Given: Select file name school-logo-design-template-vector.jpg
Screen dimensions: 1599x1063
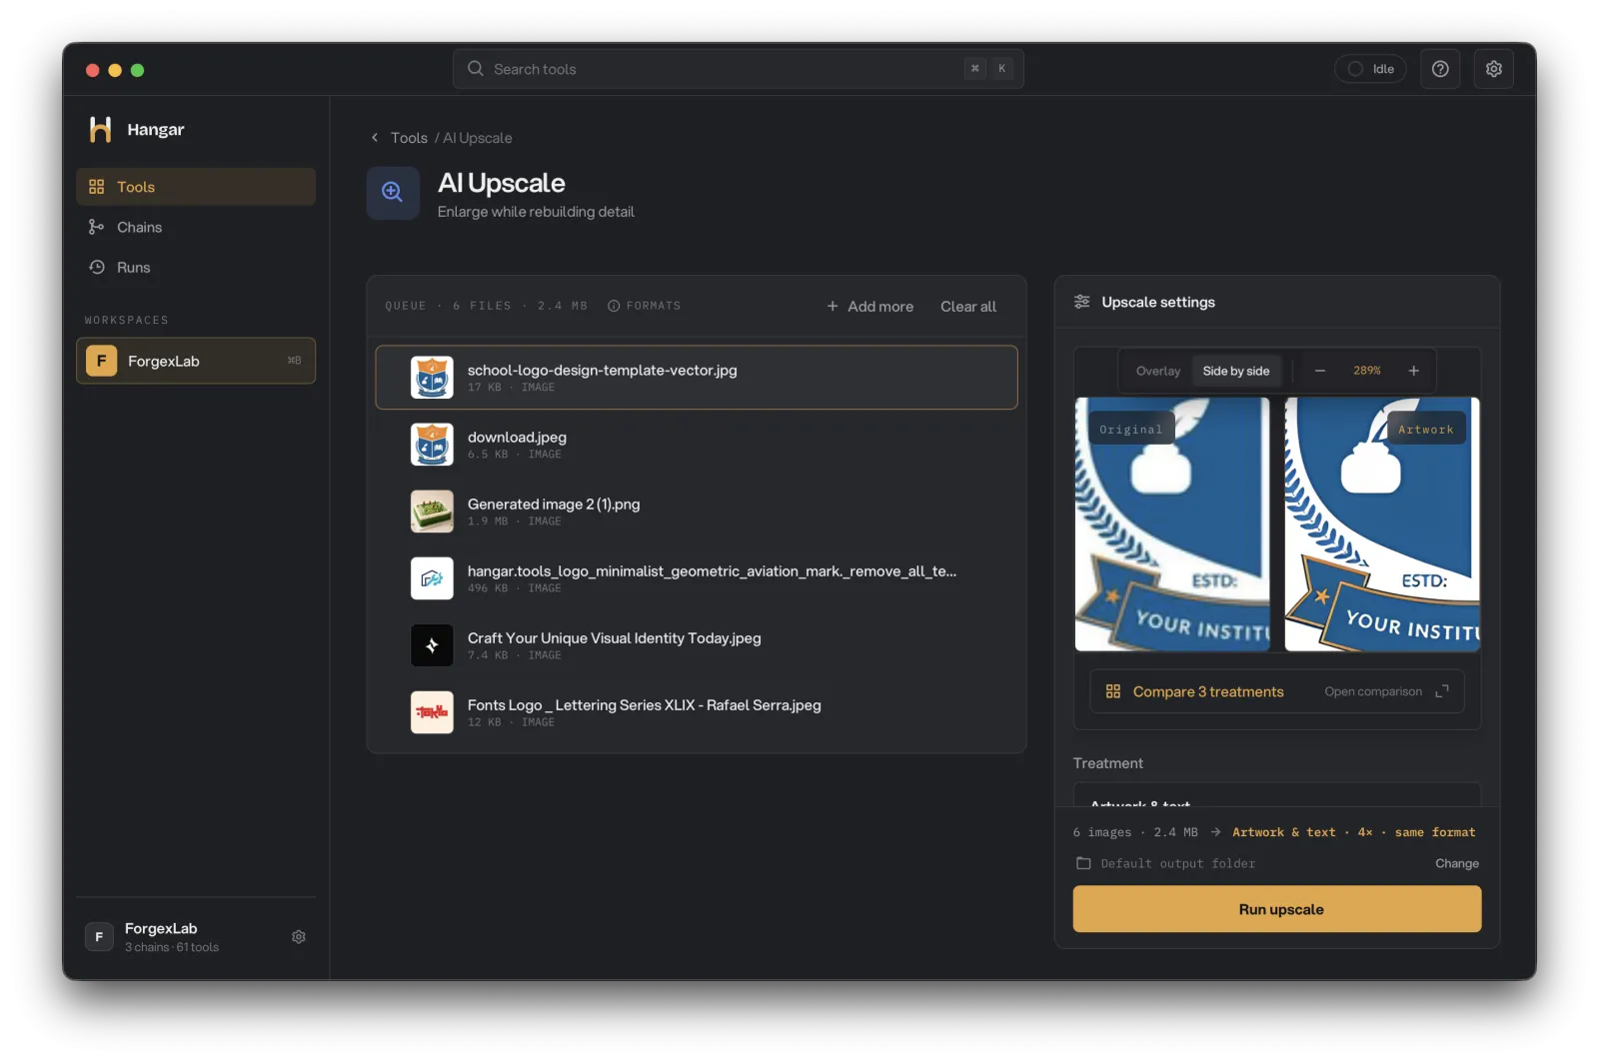Looking at the screenshot, I should pyautogui.click(x=603, y=370).
